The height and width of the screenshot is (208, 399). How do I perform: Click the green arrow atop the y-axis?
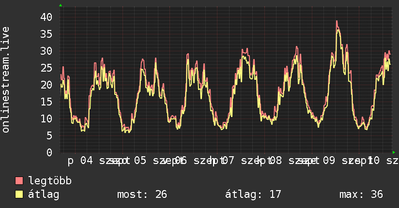[x=61, y=5]
